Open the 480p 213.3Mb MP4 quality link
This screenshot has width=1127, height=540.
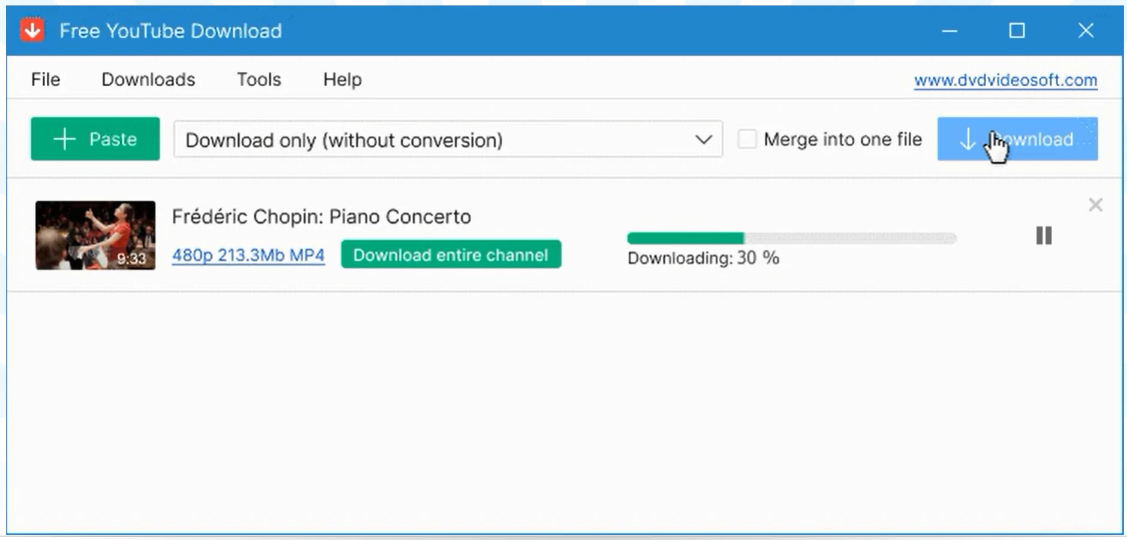pyautogui.click(x=248, y=254)
